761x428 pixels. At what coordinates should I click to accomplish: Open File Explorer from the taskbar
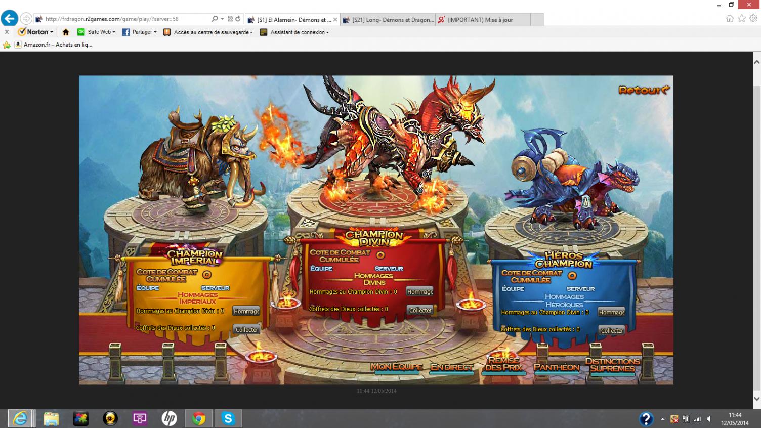(x=51, y=418)
